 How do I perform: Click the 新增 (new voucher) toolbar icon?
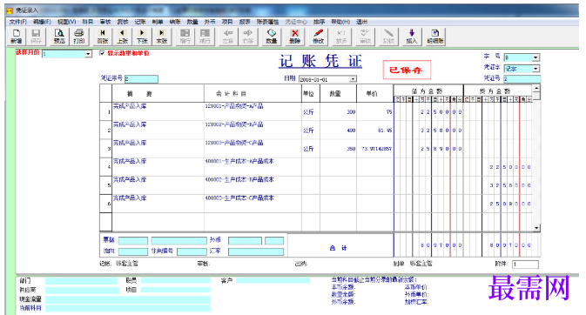16,37
